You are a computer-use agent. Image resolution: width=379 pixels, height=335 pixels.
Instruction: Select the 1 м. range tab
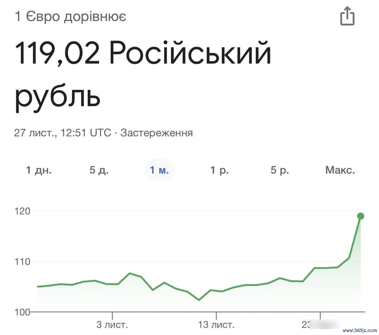point(159,170)
